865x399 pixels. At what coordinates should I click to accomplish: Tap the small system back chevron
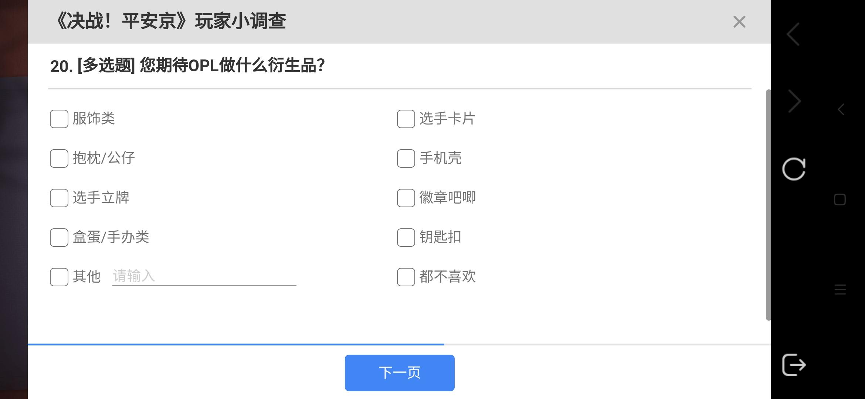841,109
